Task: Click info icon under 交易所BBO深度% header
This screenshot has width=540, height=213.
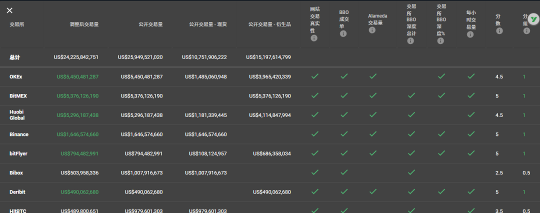Action: click(440, 41)
